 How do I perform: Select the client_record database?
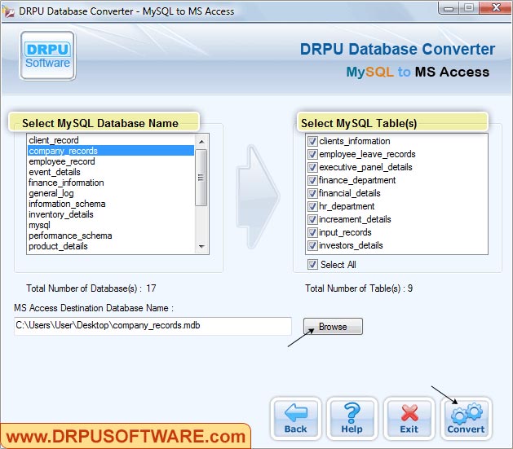[x=111, y=140]
